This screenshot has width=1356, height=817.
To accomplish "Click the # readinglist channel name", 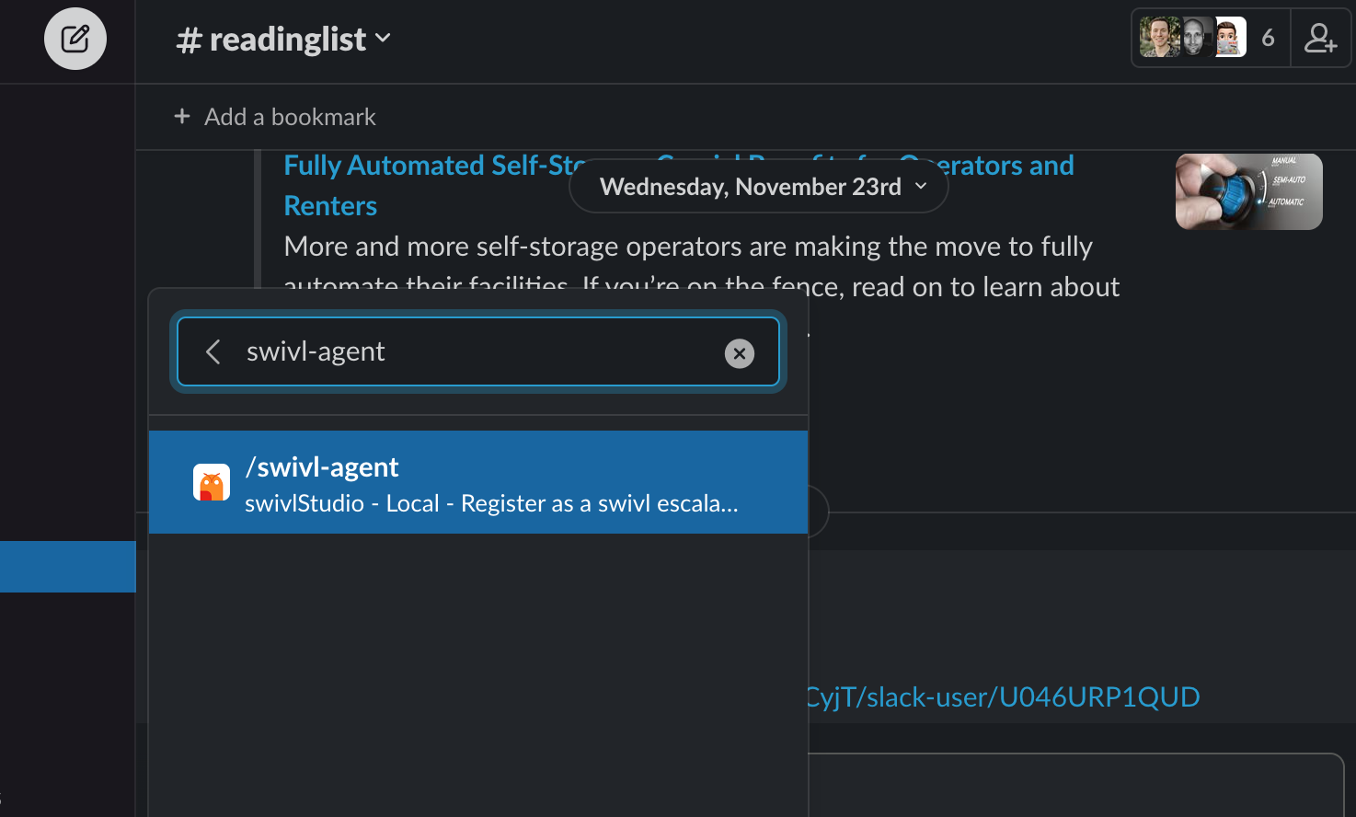I will [272, 39].
